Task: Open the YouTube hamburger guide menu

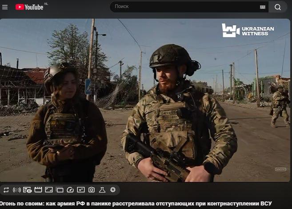Action: tap(5, 7)
